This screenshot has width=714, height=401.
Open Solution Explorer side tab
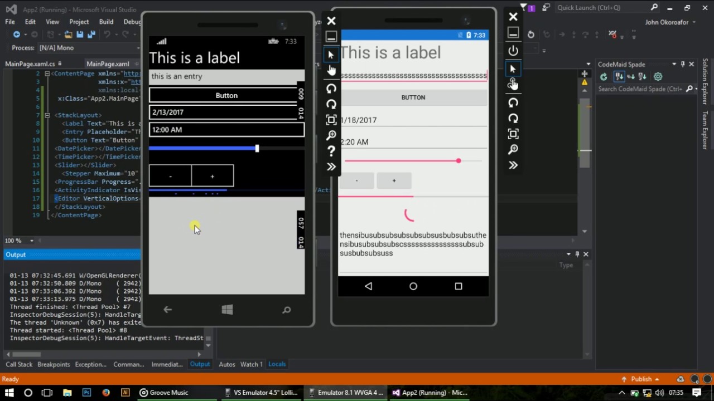705,81
